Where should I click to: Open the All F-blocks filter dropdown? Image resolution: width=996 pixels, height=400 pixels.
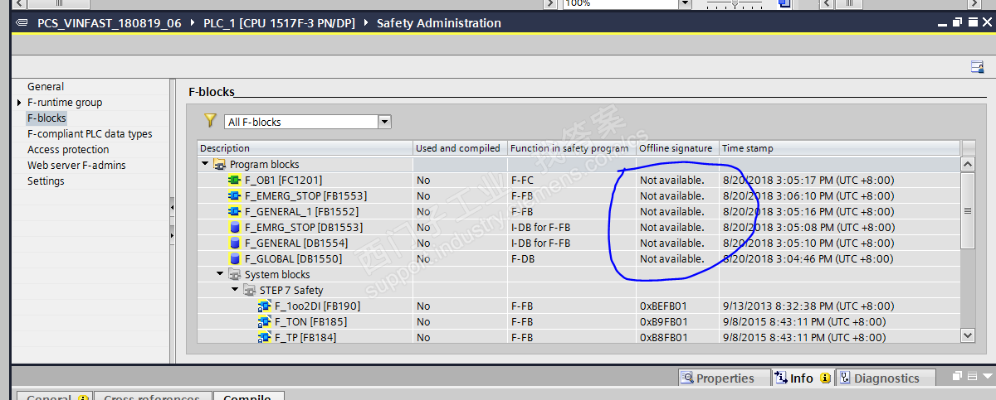[x=384, y=122]
